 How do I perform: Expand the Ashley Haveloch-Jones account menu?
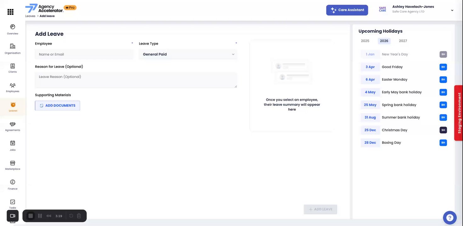point(452,10)
